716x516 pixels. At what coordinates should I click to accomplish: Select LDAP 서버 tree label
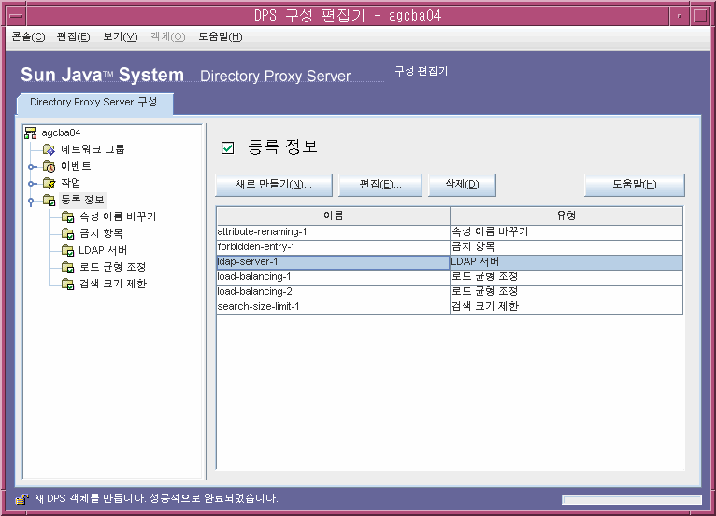tap(103, 250)
